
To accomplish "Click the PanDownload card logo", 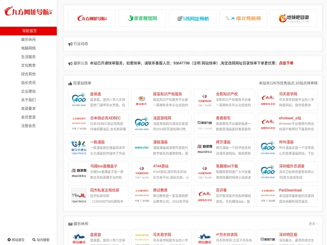I will click(x=268, y=196).
